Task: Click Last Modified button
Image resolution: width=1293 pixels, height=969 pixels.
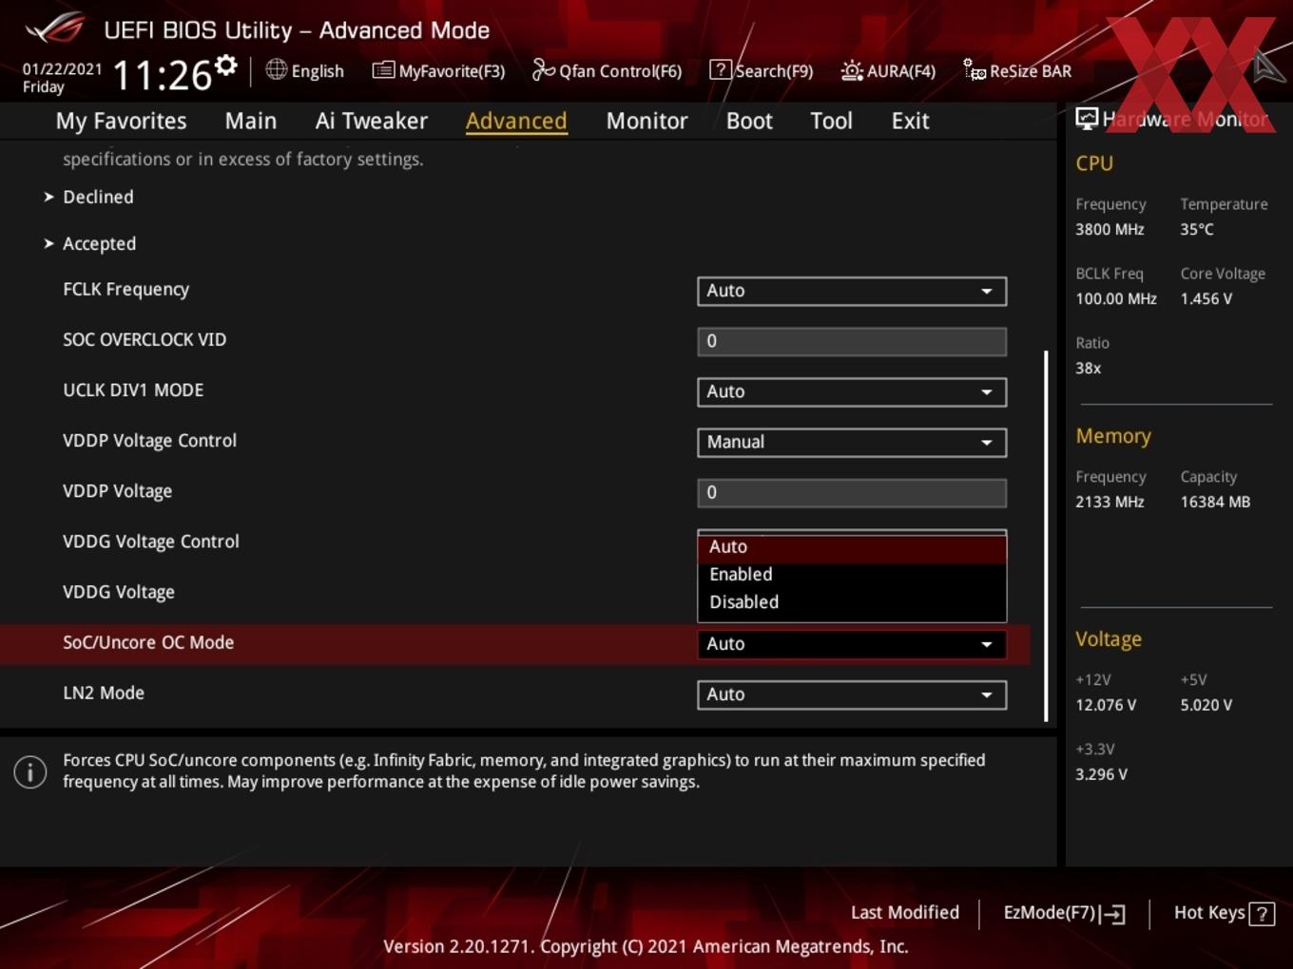Action: [x=905, y=913]
